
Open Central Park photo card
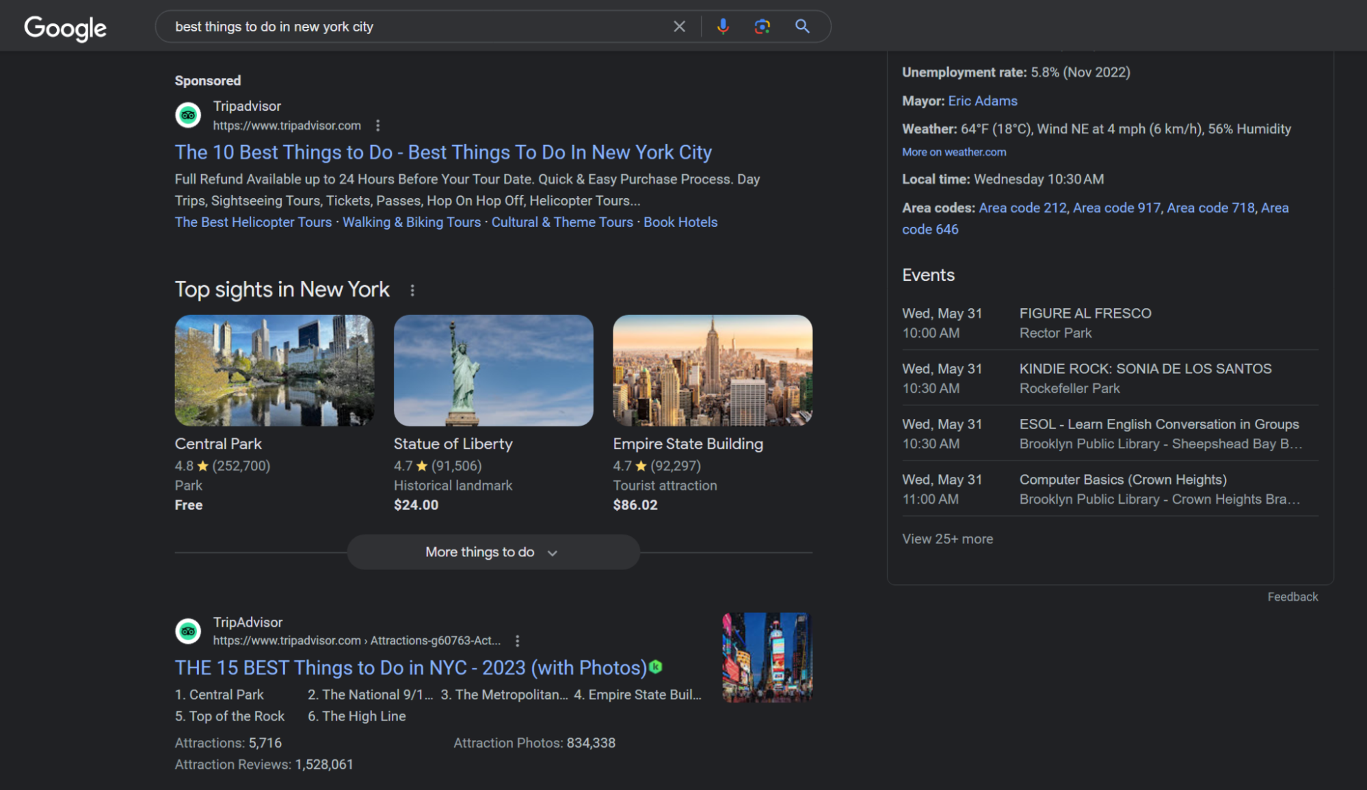click(x=274, y=370)
